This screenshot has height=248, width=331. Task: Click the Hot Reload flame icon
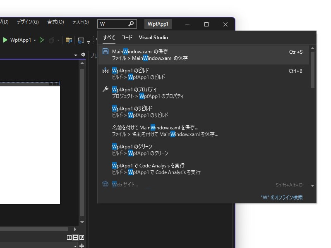click(51, 40)
